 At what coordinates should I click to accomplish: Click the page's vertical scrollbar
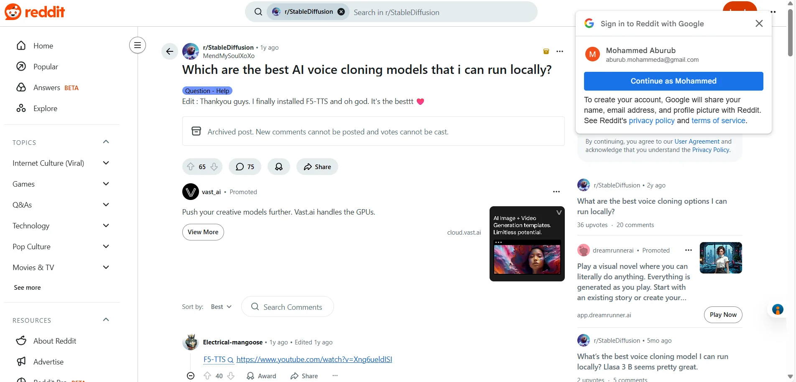790,33
